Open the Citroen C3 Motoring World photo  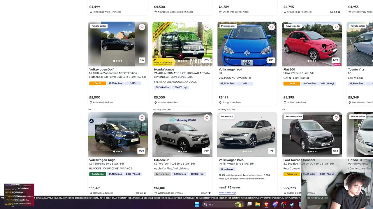click(x=182, y=134)
